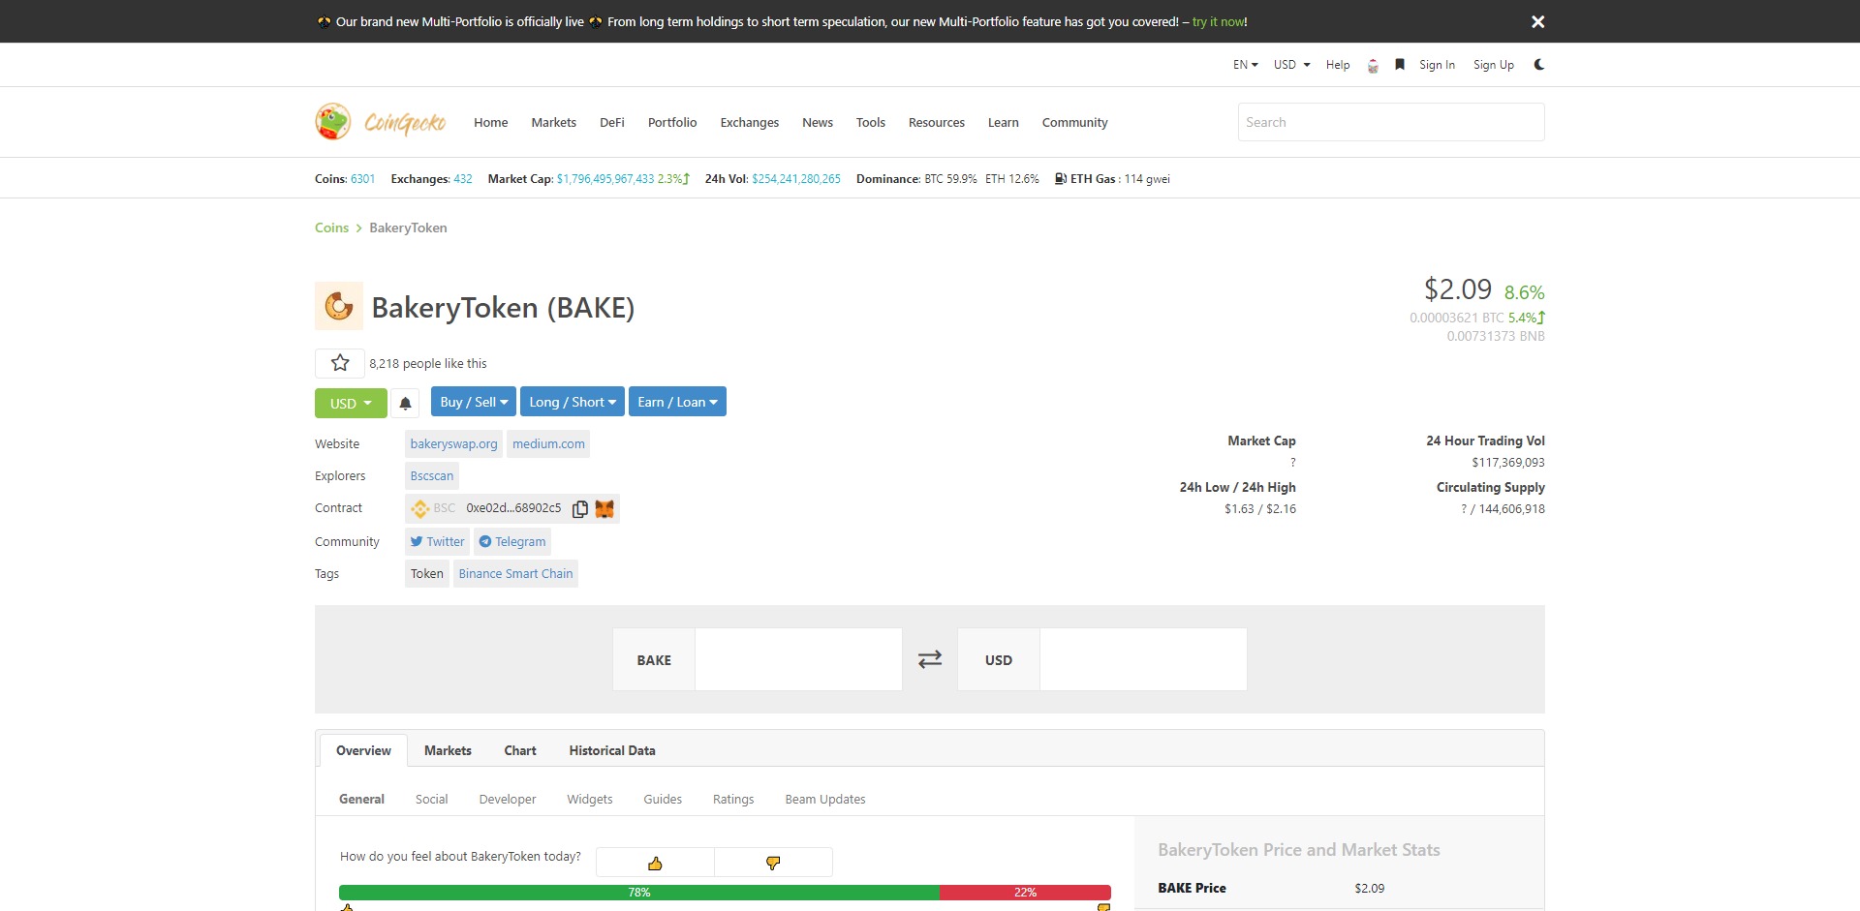Vote thumbs up for BakeryToken
The height and width of the screenshot is (911, 1860).
click(655, 863)
